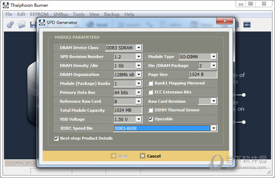Open DRAM Device Class dropdown

(x=138, y=48)
